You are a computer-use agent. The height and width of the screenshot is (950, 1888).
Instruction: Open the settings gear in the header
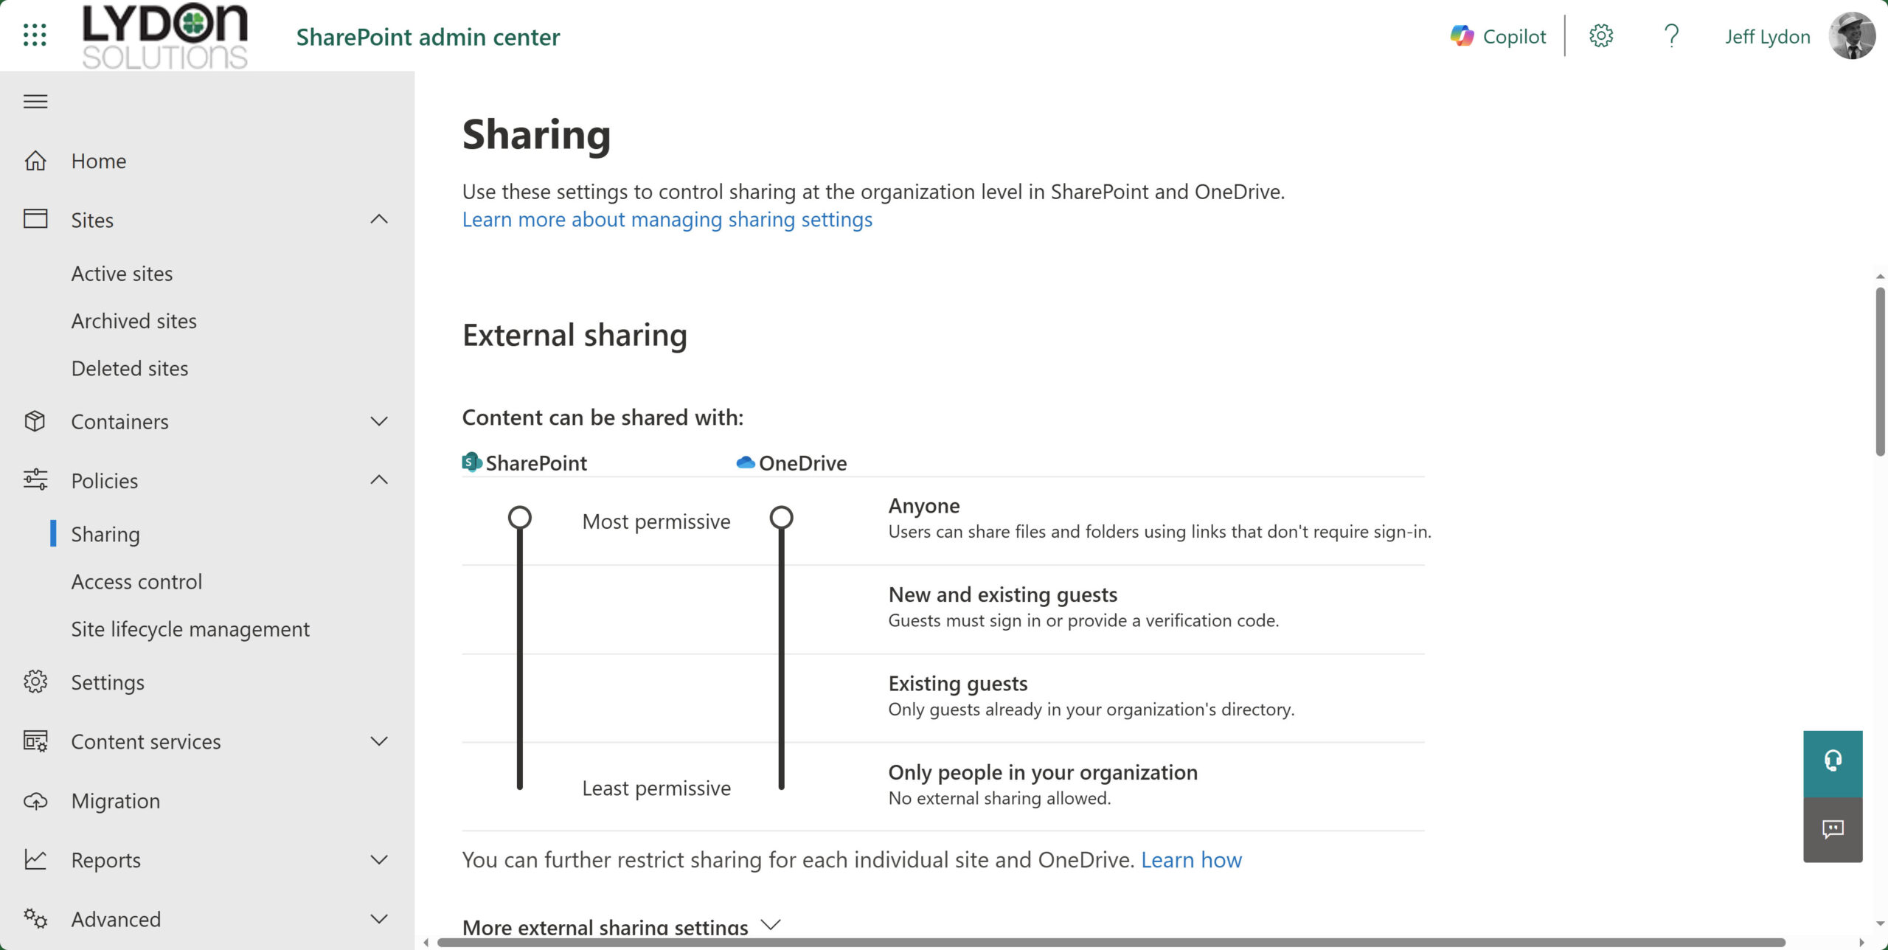[x=1601, y=35]
